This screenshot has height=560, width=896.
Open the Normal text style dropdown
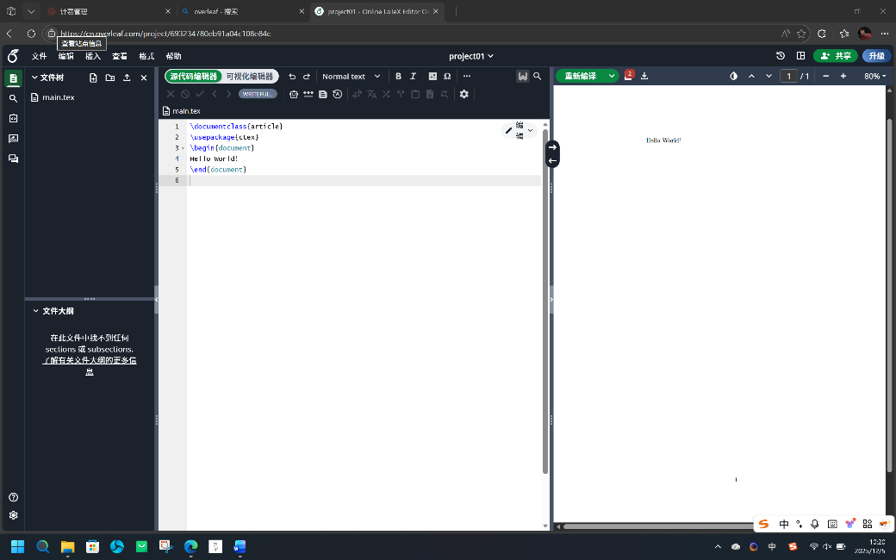click(351, 77)
